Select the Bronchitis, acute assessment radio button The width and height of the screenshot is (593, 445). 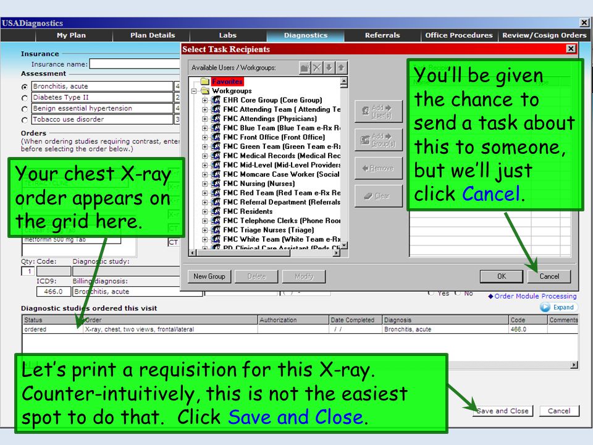click(x=25, y=87)
